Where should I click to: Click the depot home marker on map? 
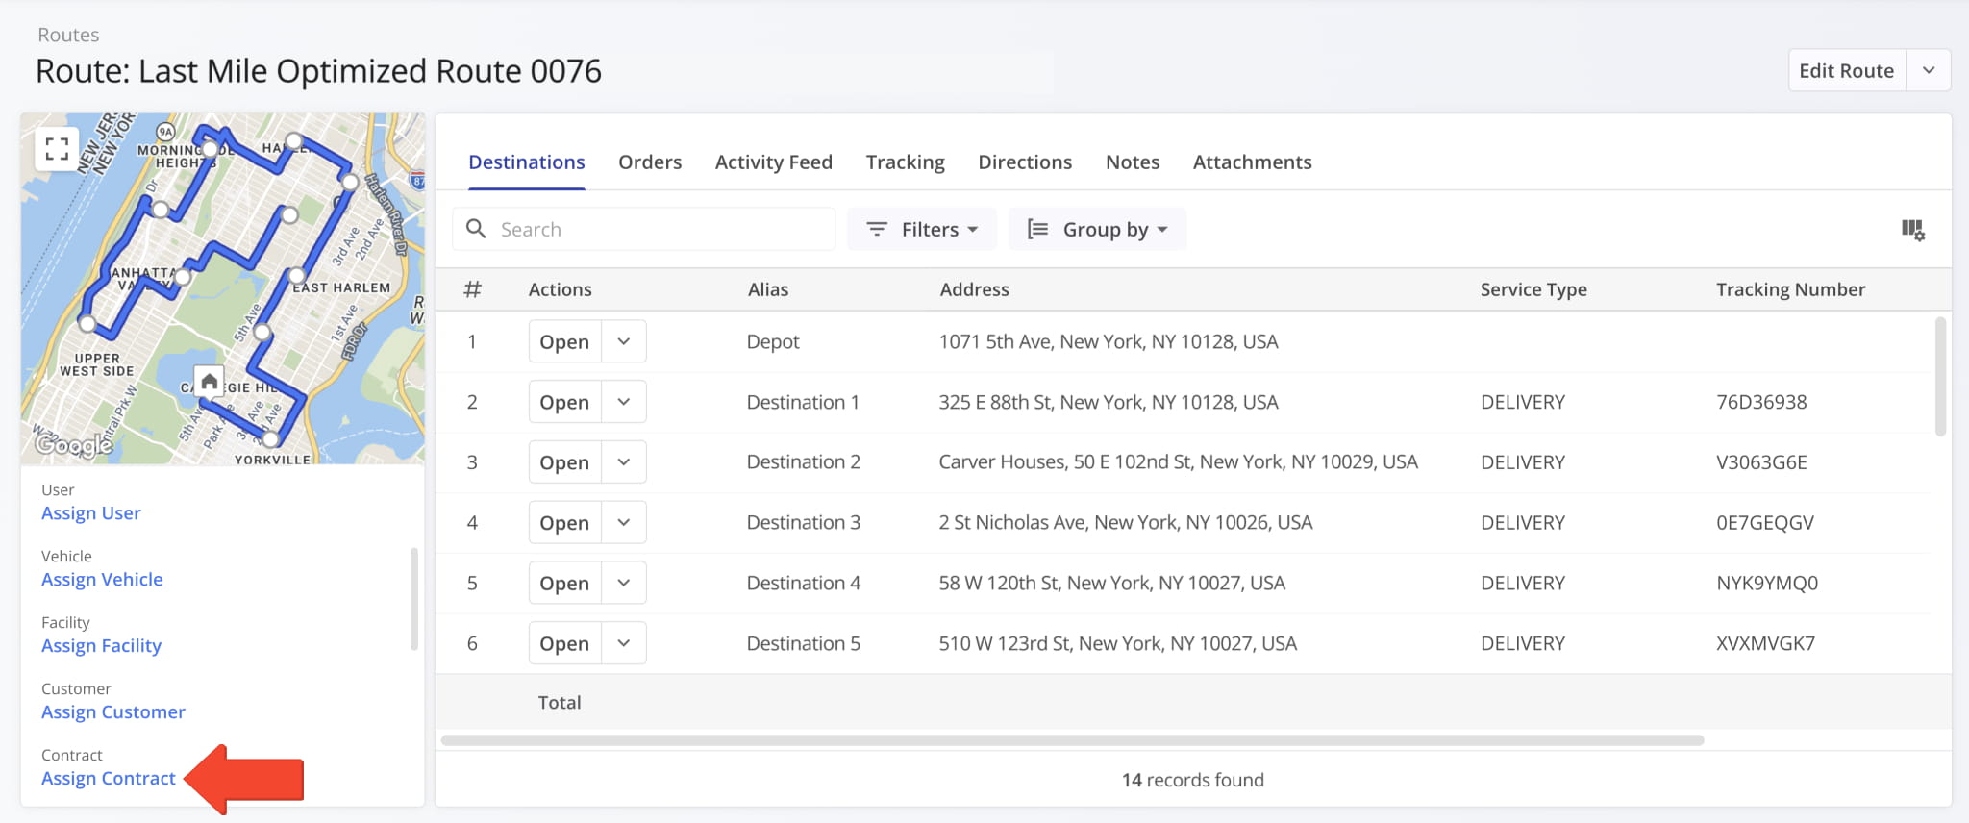[x=209, y=381]
